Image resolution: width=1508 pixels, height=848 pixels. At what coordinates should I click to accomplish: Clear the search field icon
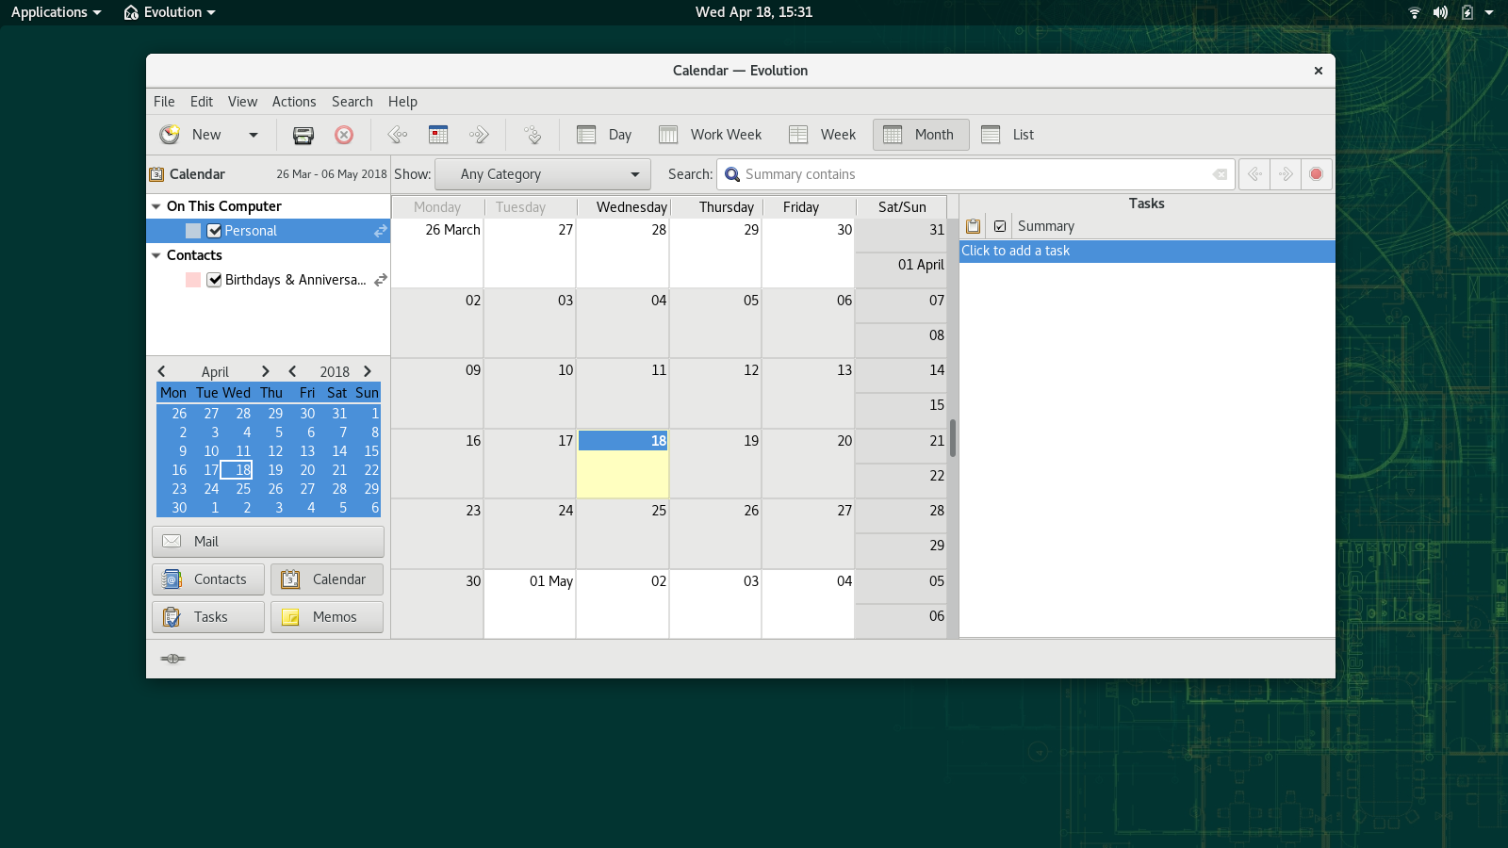coord(1220,174)
